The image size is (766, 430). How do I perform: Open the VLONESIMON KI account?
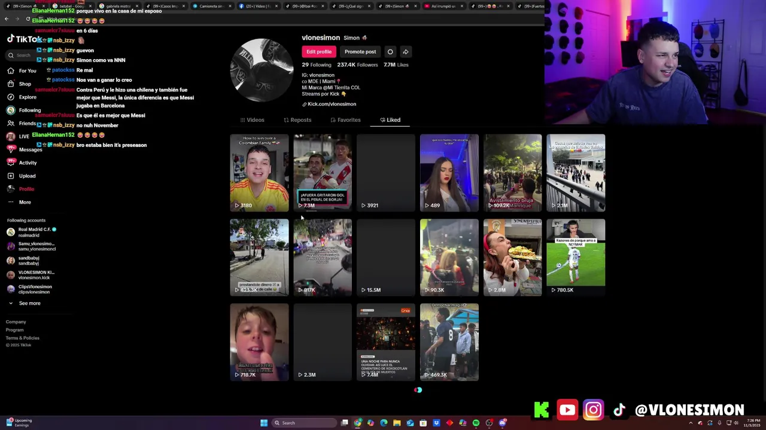tap(31, 275)
